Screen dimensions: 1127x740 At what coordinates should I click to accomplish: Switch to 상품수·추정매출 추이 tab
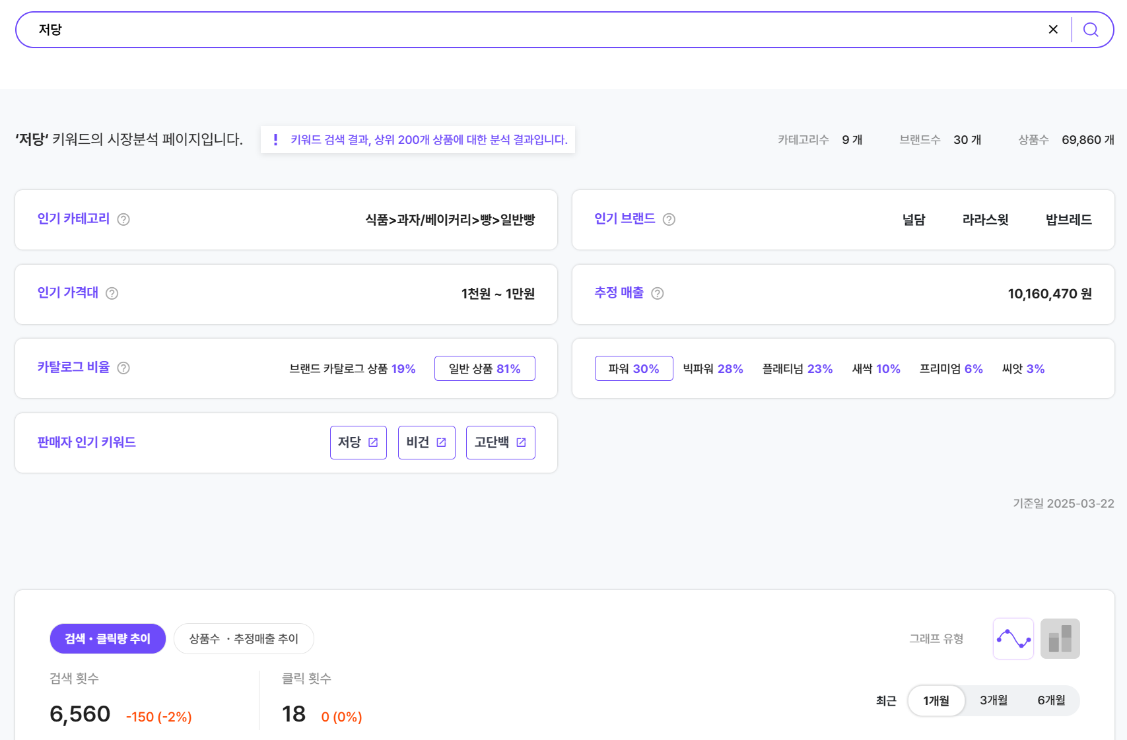click(244, 638)
